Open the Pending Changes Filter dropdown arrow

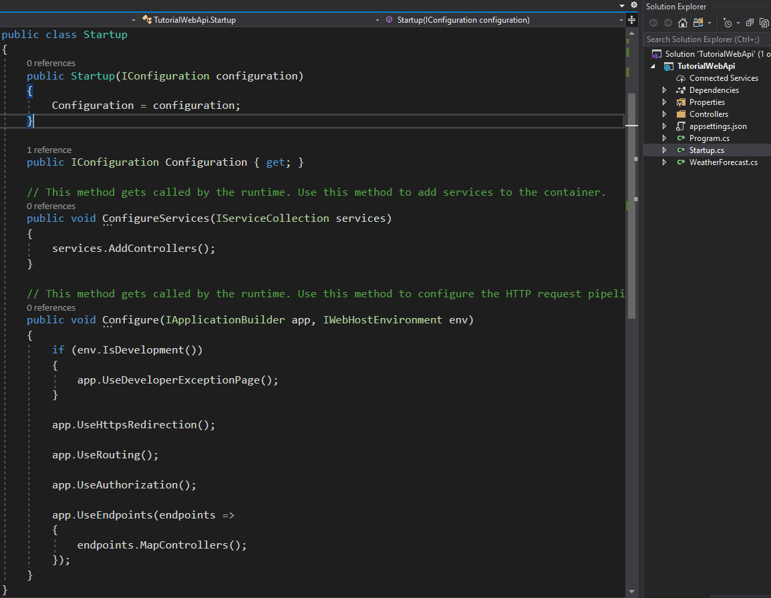click(738, 23)
